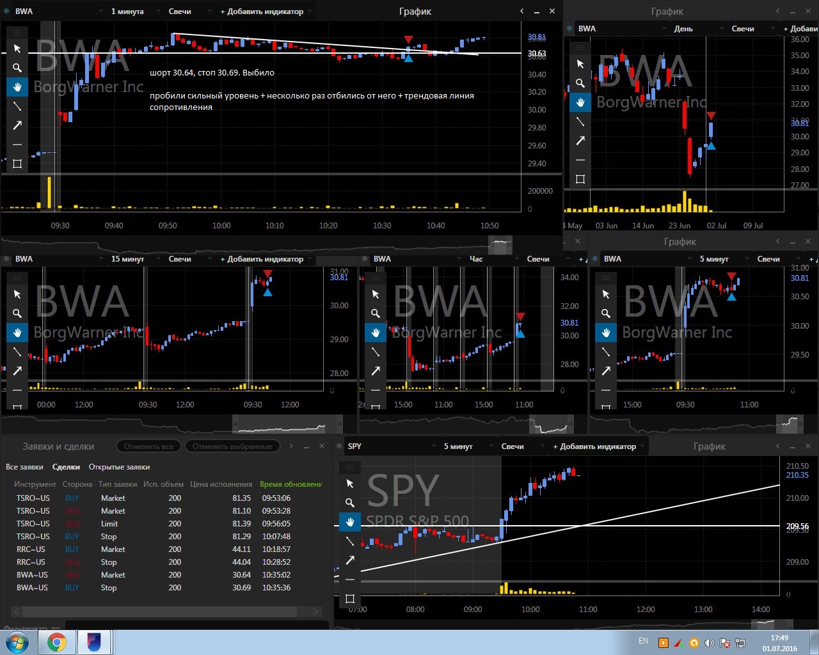The width and height of the screenshot is (819, 655).
Task: Switch to the 'Сделки' tab
Action: coord(66,467)
